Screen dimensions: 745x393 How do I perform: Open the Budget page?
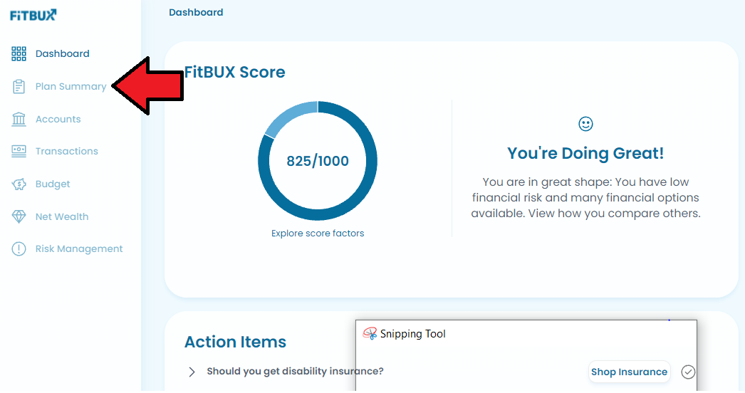(x=53, y=184)
